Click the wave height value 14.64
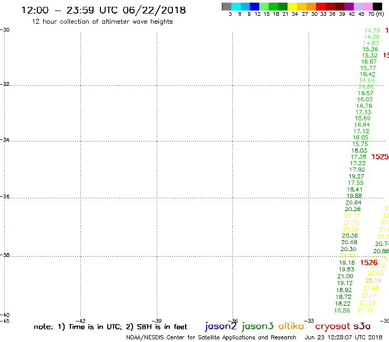Viewport: 389px width, 342px height. [x=367, y=81]
